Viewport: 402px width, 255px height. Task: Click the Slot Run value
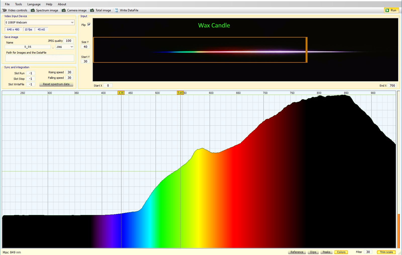(x=30, y=73)
